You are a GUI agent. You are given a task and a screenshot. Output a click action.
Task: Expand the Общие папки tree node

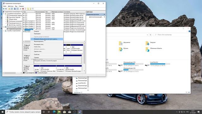(6, 19)
